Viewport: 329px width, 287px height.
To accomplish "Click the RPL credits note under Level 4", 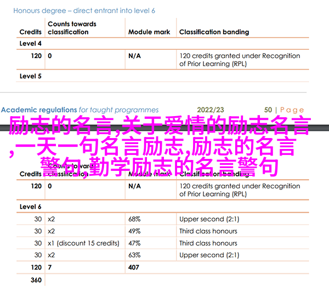I will [x=240, y=60].
